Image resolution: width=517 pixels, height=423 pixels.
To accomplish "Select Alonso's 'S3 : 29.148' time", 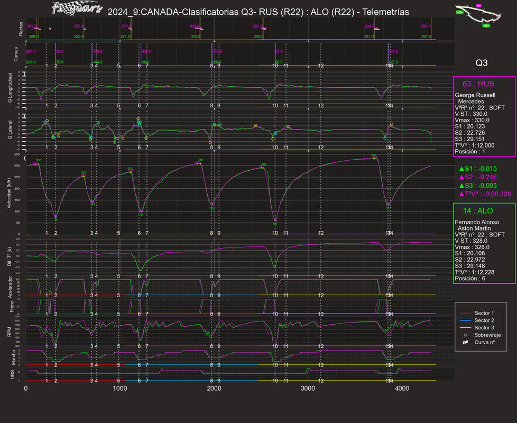I will coord(469,266).
